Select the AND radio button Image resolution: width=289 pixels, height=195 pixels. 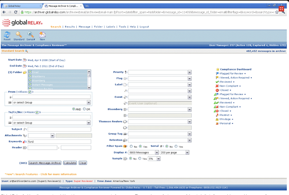[x=74, y=109]
